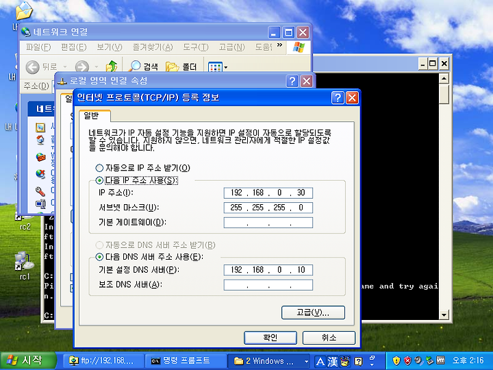Click Views icon in Network Connections toolbar

click(215, 67)
